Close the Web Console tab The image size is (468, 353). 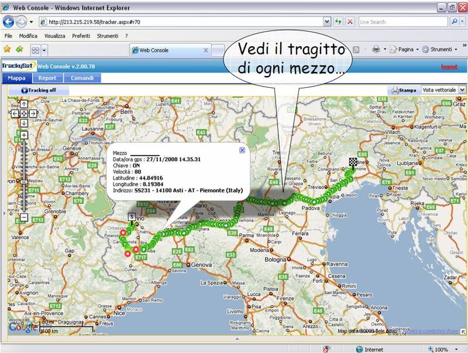click(206, 50)
